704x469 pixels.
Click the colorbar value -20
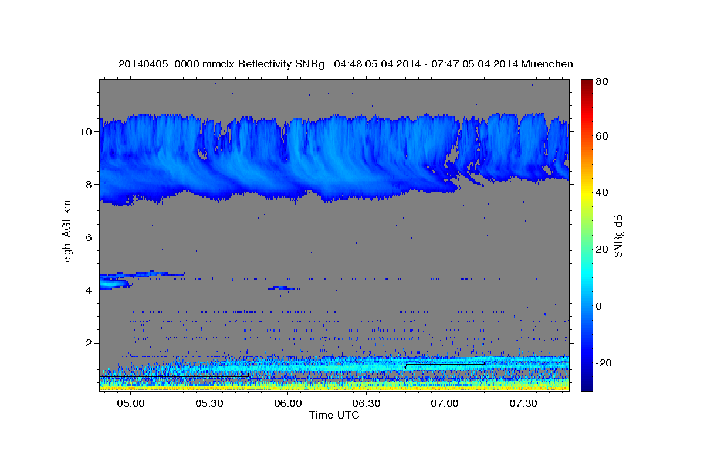(x=603, y=363)
